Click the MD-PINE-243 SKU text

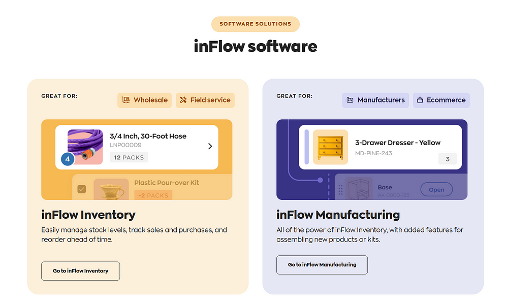(x=373, y=153)
